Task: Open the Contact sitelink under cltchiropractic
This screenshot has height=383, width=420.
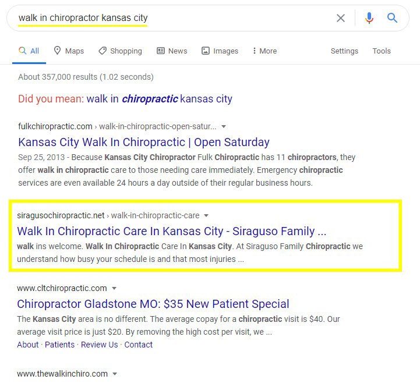Action: [139, 345]
